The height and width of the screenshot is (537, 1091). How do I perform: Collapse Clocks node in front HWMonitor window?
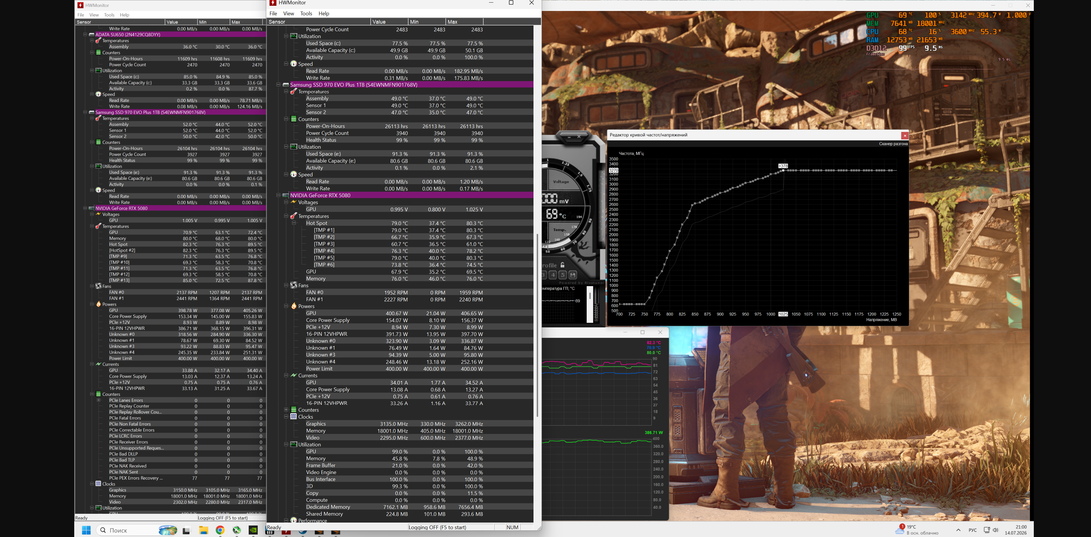(286, 417)
